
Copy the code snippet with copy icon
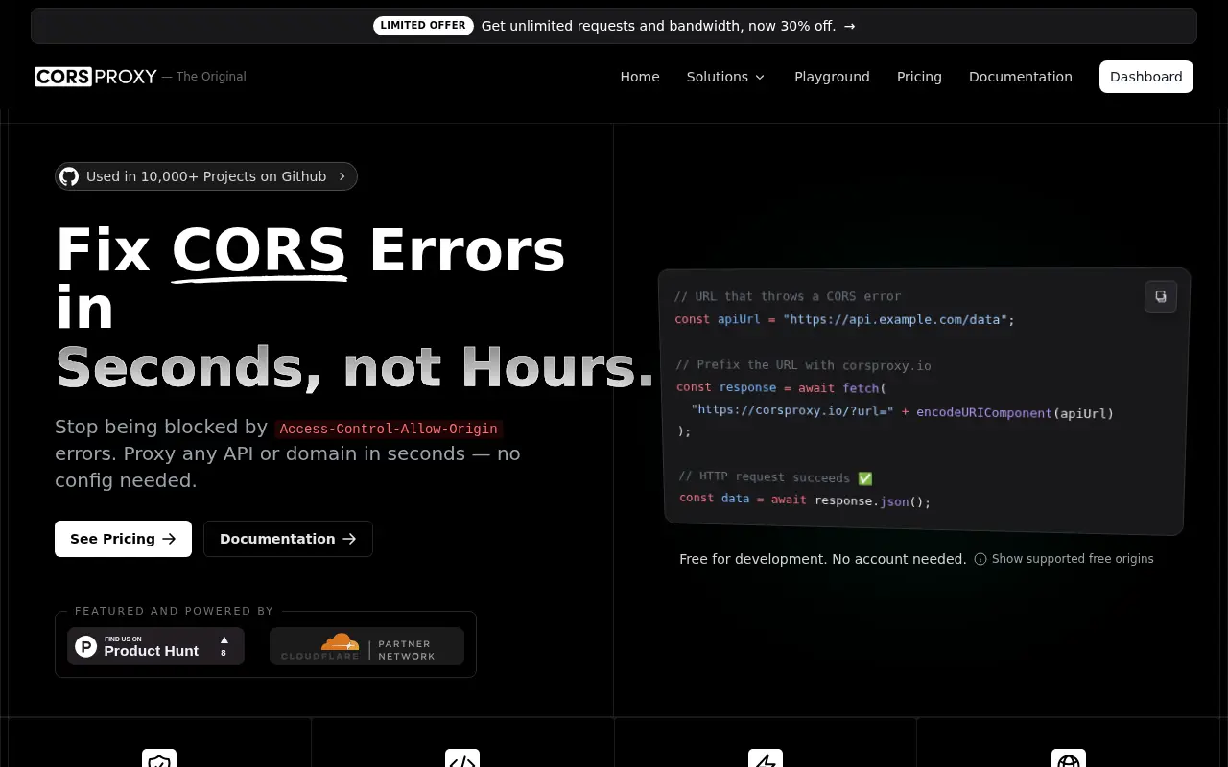[x=1161, y=296]
